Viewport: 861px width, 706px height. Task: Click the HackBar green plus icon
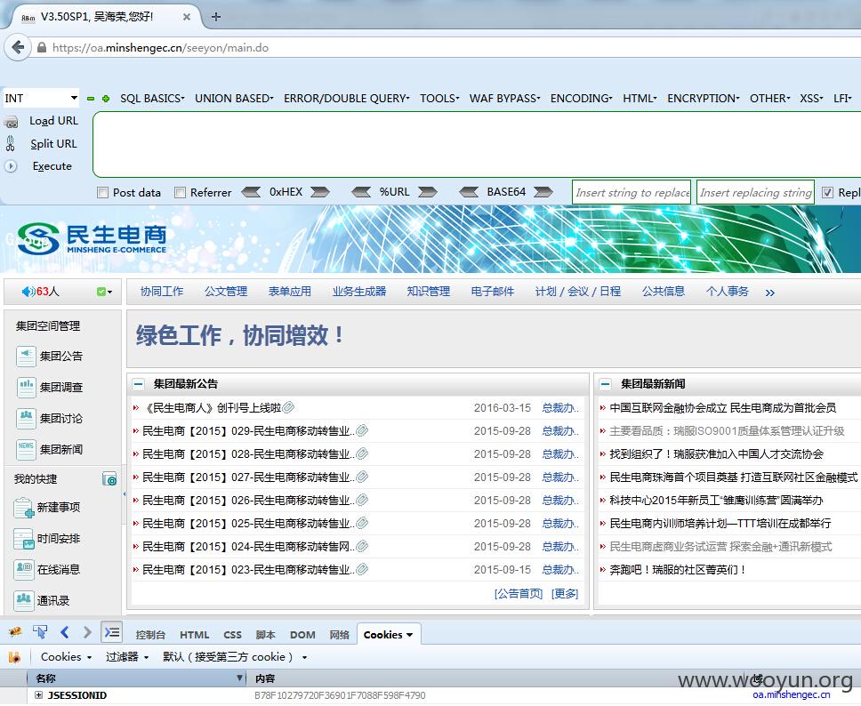(x=106, y=99)
